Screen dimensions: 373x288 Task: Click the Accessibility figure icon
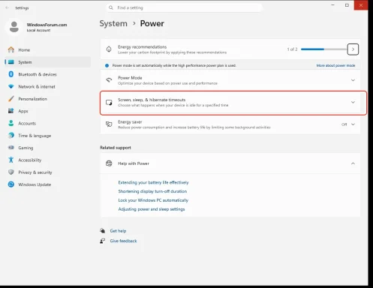pyautogui.click(x=11, y=160)
